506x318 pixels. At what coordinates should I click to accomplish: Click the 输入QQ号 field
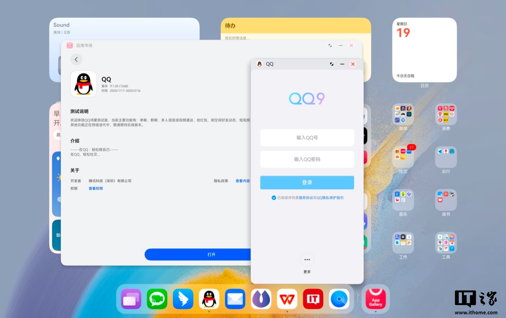[x=307, y=138]
